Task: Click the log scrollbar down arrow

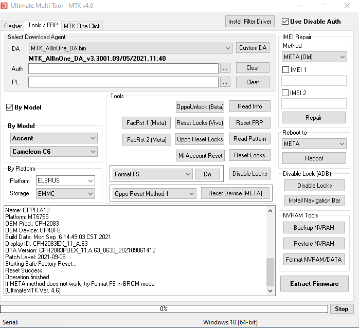Action: click(x=271, y=290)
